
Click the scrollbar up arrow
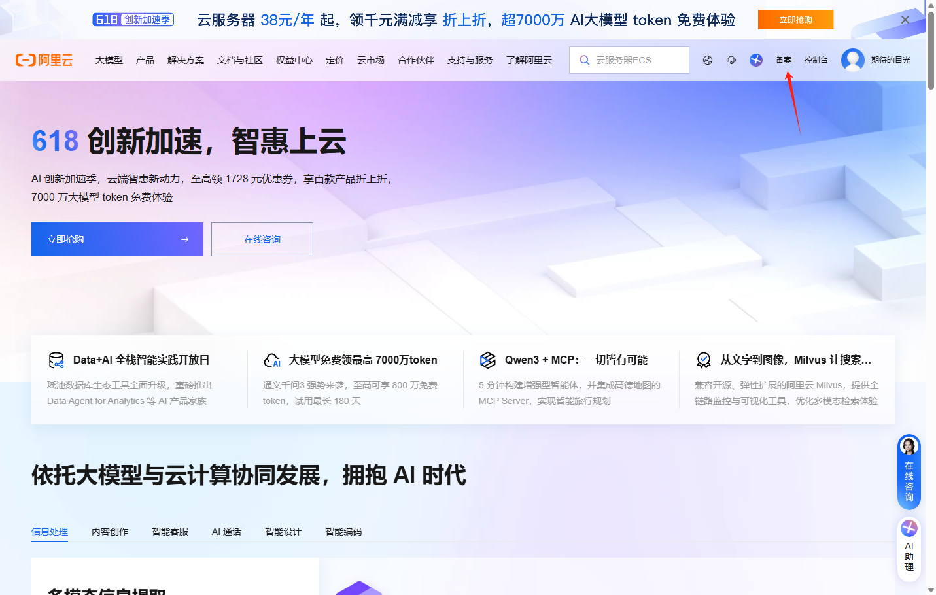pyautogui.click(x=931, y=5)
